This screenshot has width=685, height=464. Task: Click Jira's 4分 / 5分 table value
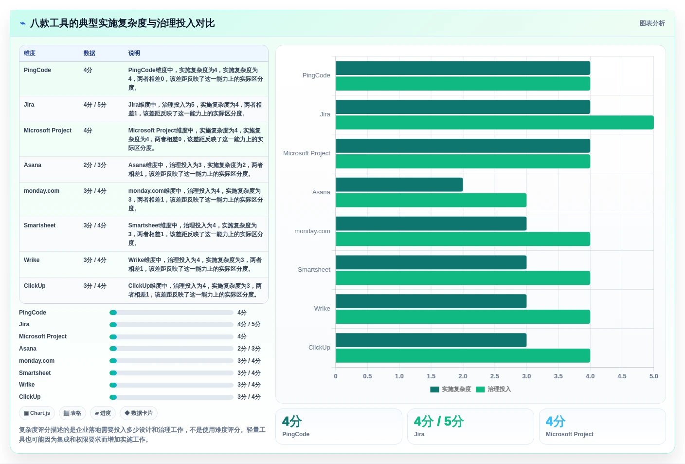(x=95, y=105)
